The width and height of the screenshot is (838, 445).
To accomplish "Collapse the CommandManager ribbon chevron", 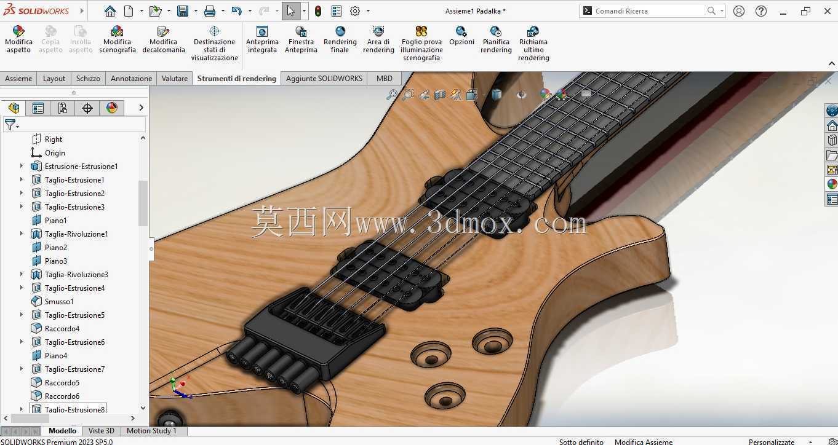I will tap(831, 63).
